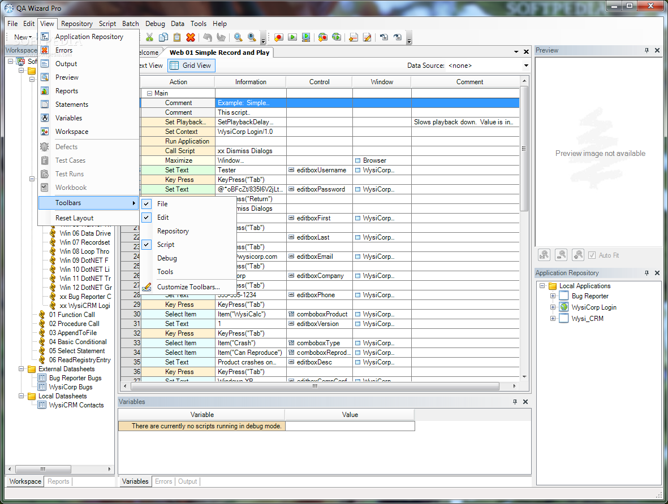Viewport: 668px width, 504px height.
Task: Pin the Variables panel with pushpin icon
Action: pyautogui.click(x=515, y=402)
